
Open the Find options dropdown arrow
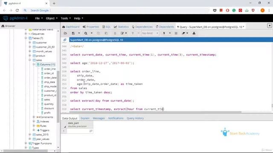click(92, 33)
